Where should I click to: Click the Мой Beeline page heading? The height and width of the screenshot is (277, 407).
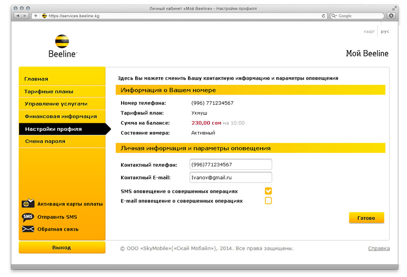[367, 53]
